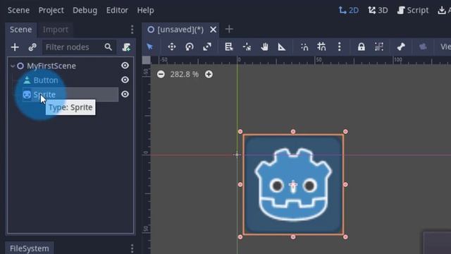Viewport: 451px width, 254px height.
Task: Lock the selected object in place
Action: pos(362,47)
